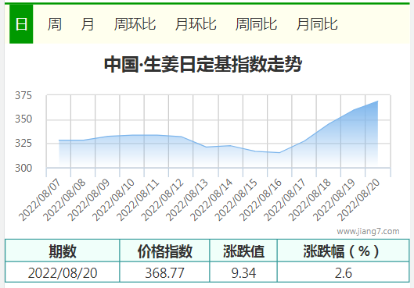
Task: Click the date cell 2022/08/20 in table
Action: [x=63, y=272]
